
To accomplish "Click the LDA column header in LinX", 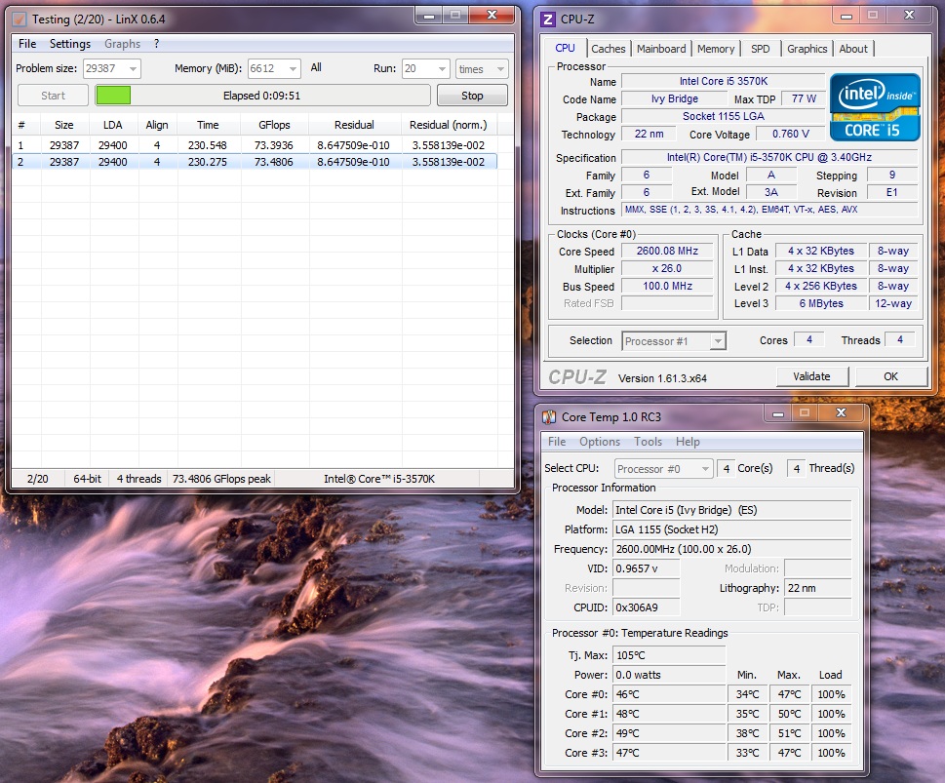I will (113, 125).
